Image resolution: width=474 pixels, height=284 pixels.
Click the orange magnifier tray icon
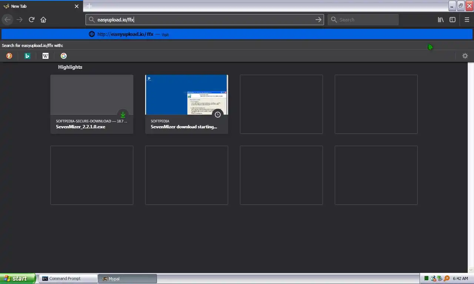coord(447,278)
